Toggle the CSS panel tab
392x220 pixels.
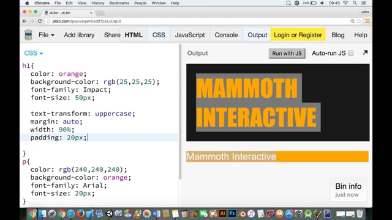159,35
